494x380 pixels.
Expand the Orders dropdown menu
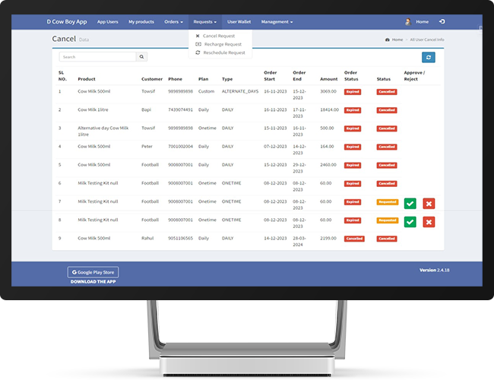coord(173,22)
